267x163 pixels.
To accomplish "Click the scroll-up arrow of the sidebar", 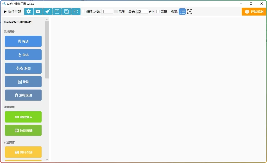I will tap(47, 19).
